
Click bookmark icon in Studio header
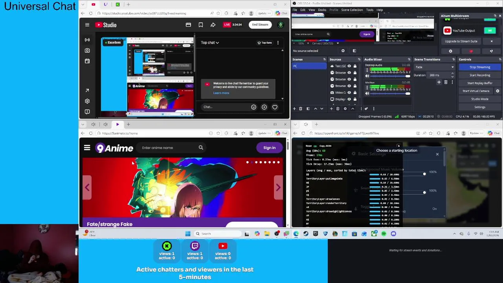[201, 25]
